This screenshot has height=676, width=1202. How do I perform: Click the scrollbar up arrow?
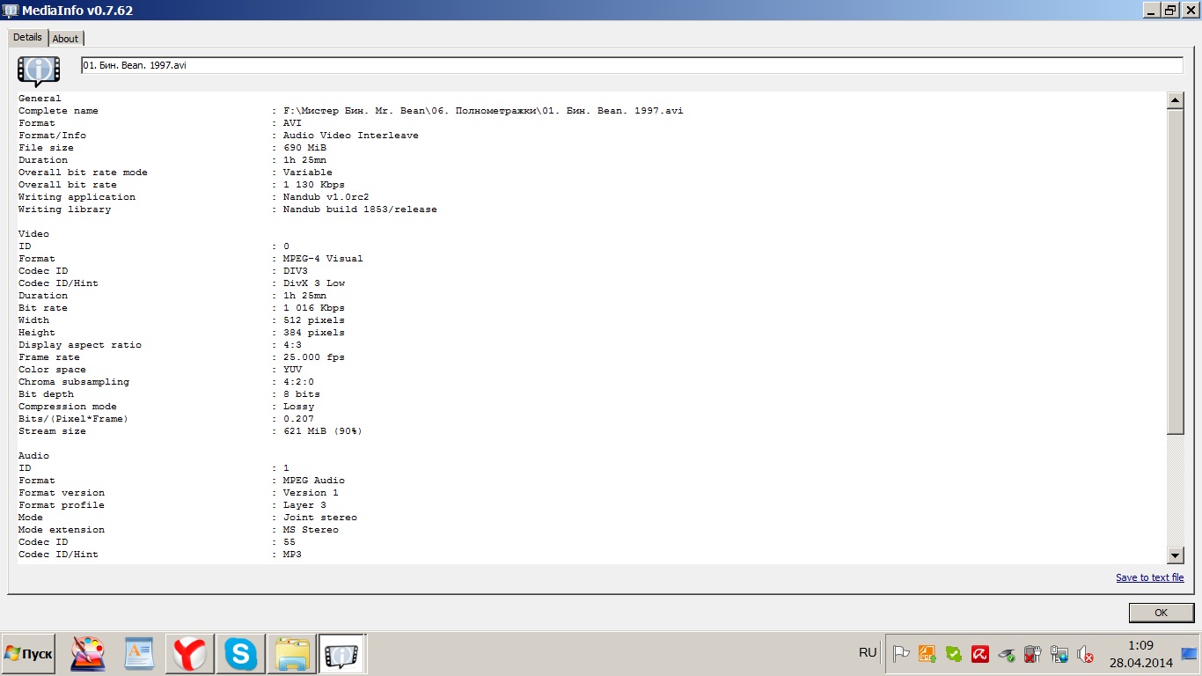click(1176, 100)
